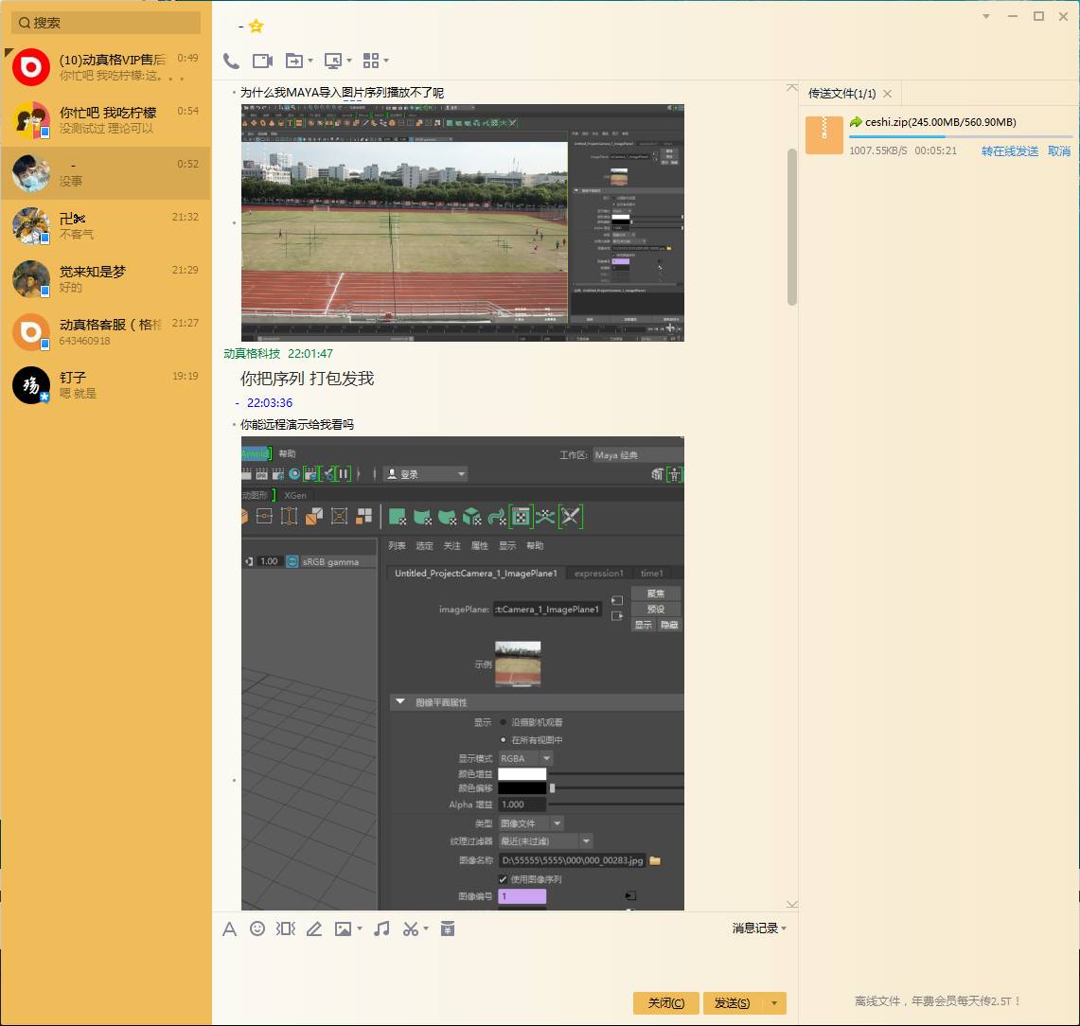Collapse the contact list corner triangle
1080x1026 pixels.
point(9,52)
